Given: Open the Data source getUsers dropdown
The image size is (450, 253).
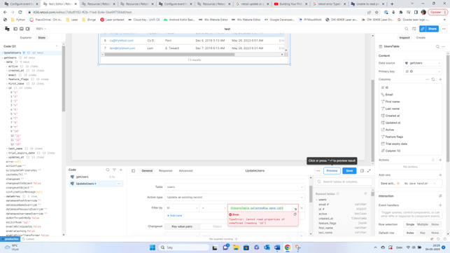Looking at the screenshot, I should click(423, 63).
